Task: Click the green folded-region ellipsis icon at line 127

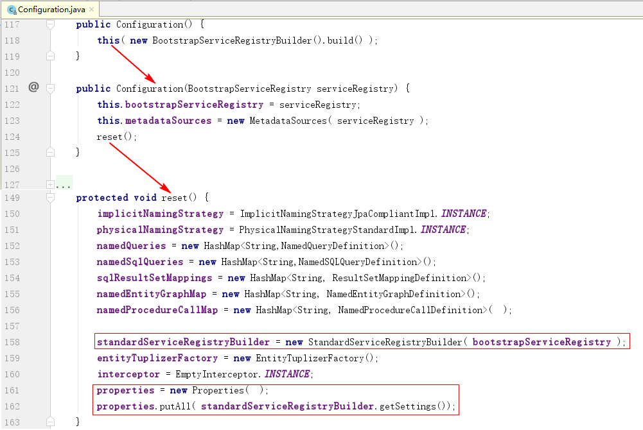Action: 62,185
